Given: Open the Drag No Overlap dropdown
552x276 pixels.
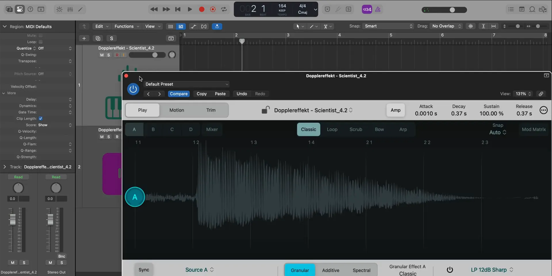Looking at the screenshot, I should point(446,26).
